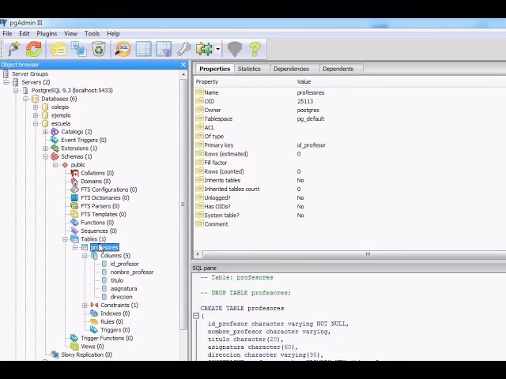Select the Properties tab
This screenshot has width=506, height=379.
click(x=214, y=69)
